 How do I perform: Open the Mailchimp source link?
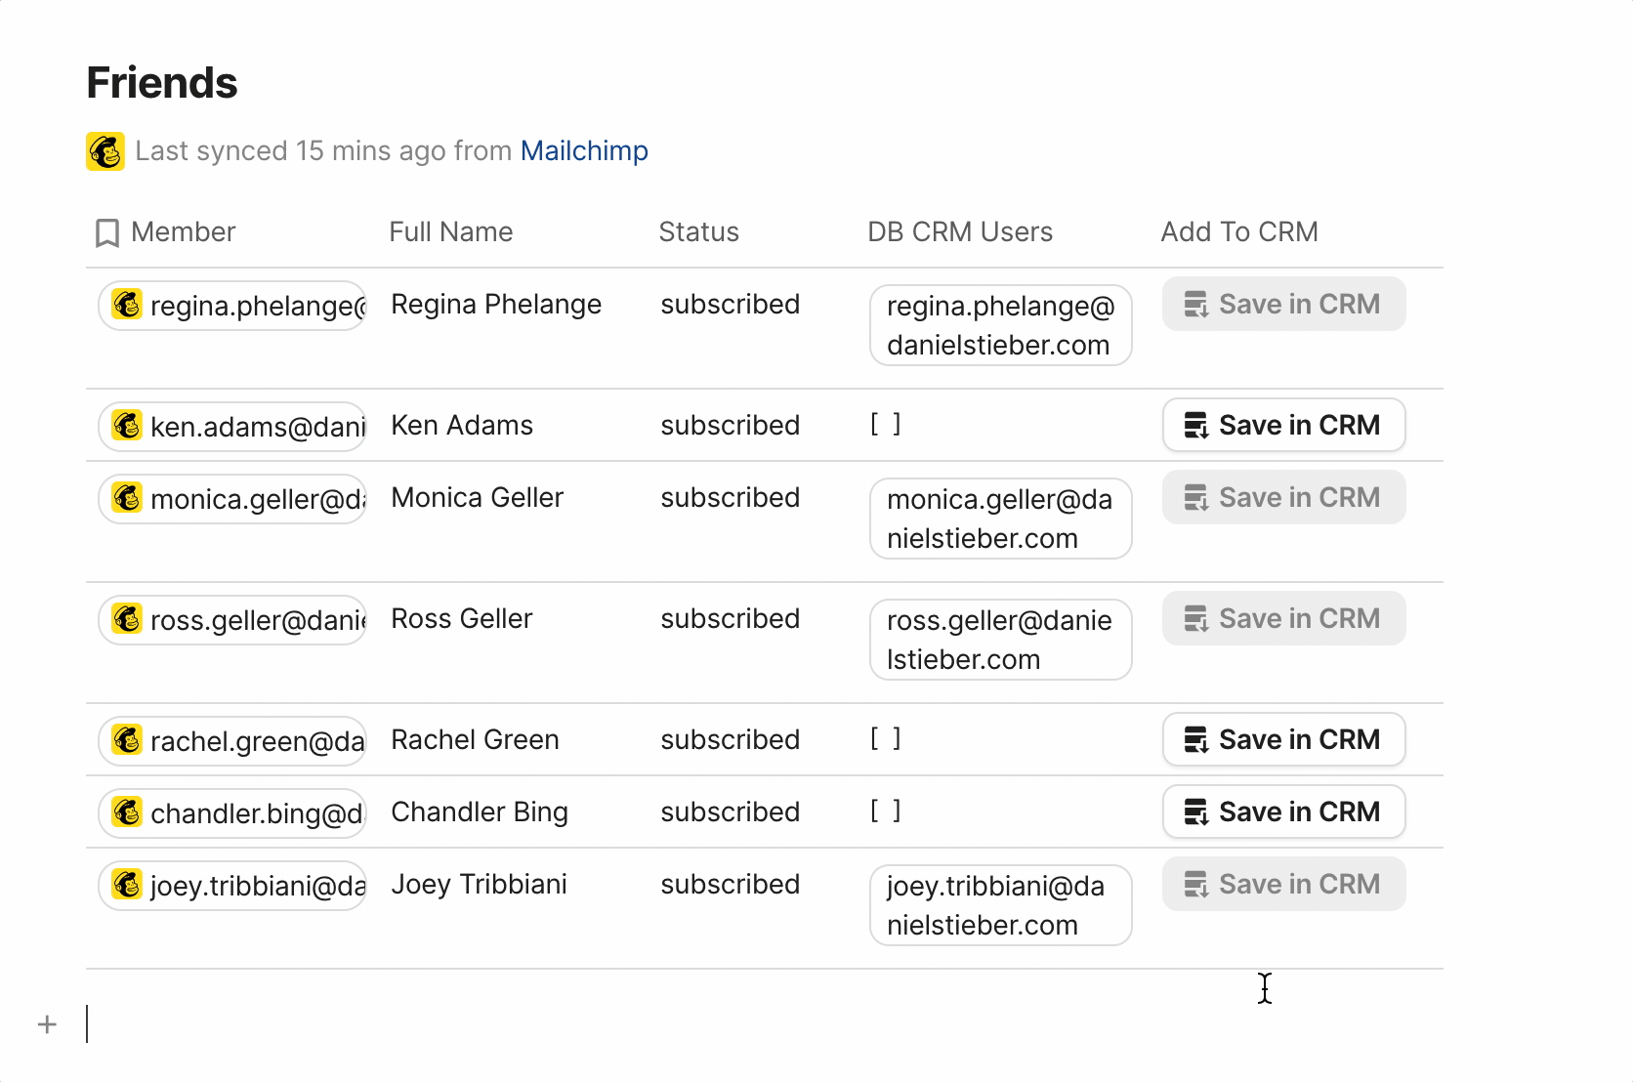pyautogui.click(x=584, y=151)
